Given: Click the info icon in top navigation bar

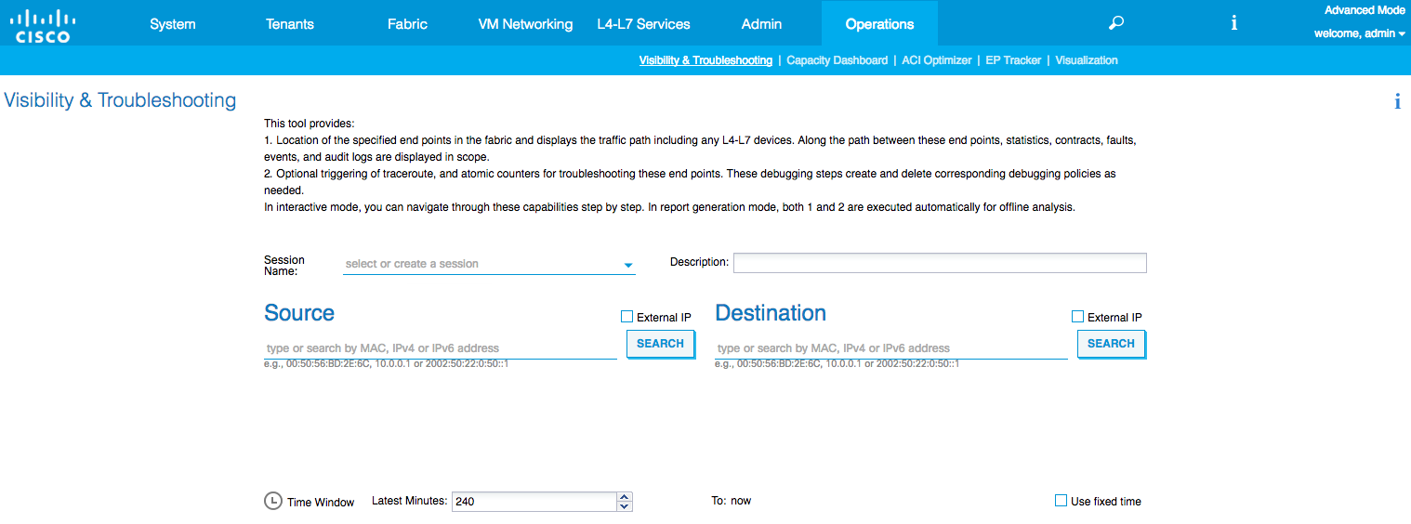Looking at the screenshot, I should [1233, 23].
